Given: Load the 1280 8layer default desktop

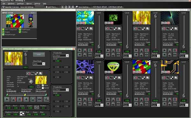Looking at the screenshot, I should [115, 7].
